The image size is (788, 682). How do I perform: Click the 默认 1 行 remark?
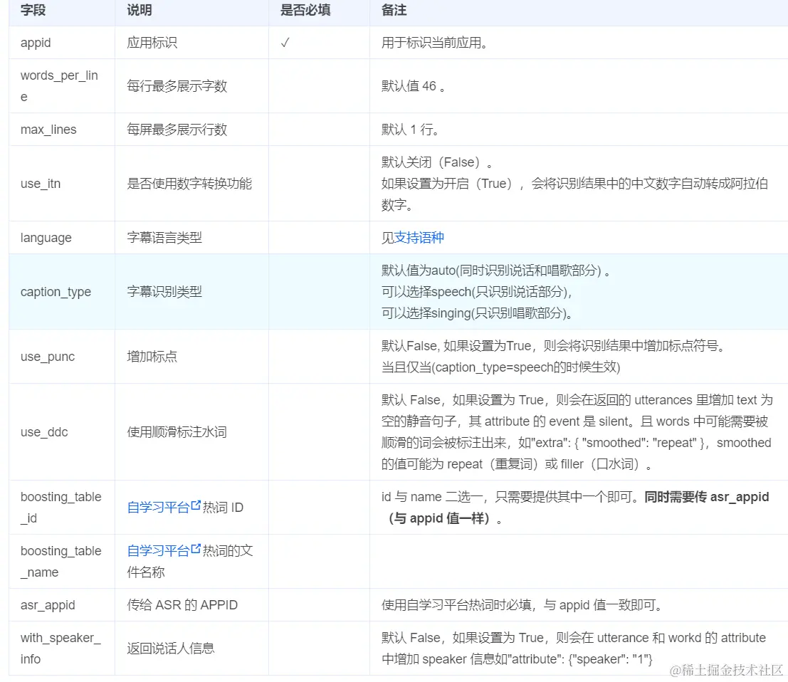410,130
